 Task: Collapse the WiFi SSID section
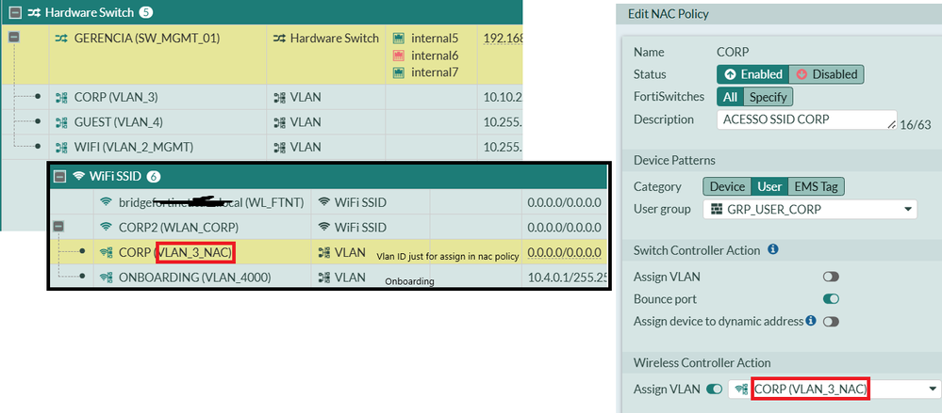[x=58, y=176]
